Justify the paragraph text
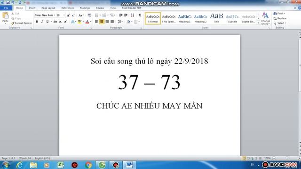Image resolution: width=301 pixels, height=169 pixels. click(112, 22)
